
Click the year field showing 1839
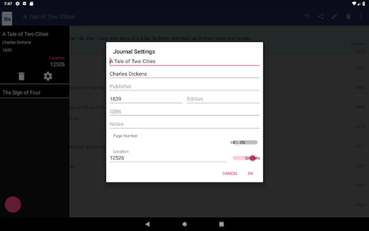pyautogui.click(x=146, y=99)
